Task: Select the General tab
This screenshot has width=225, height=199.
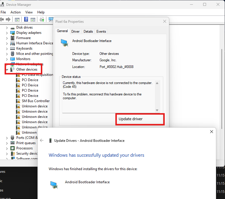Action: tap(62, 31)
